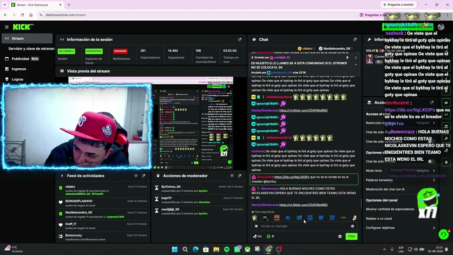Pop out the Chat panel
453x255 pixels.
355,40
